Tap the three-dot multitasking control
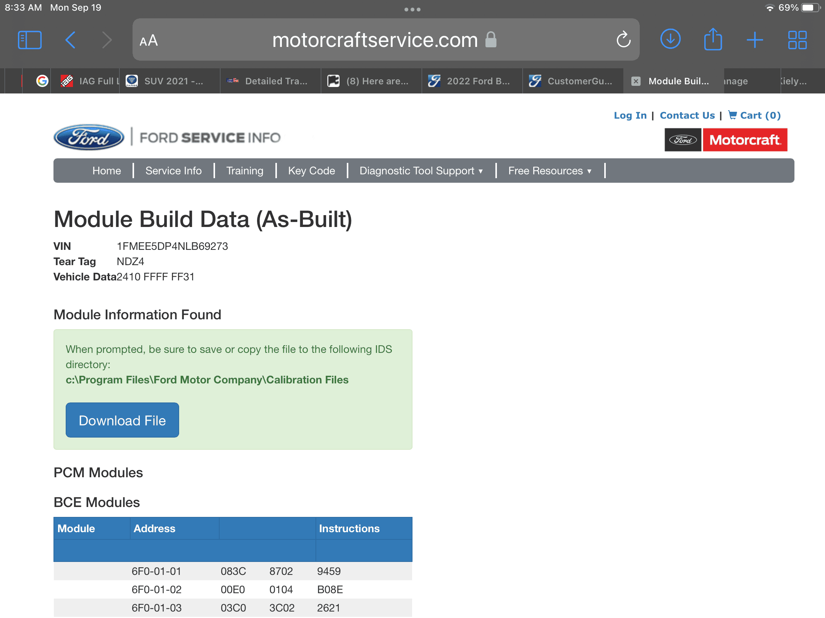The height and width of the screenshot is (618, 825). click(412, 10)
